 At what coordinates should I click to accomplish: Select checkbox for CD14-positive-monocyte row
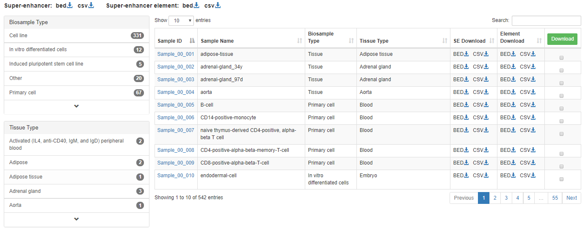[561, 121]
